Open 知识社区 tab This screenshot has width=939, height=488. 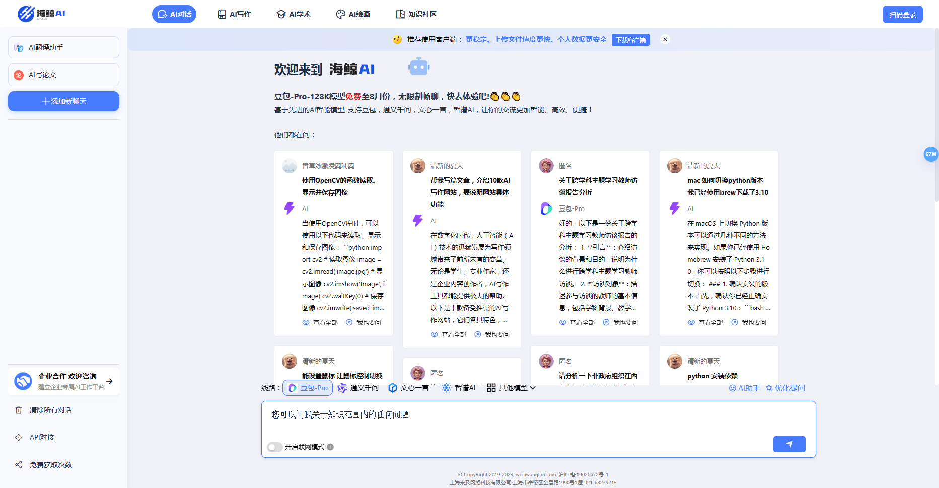[x=416, y=14]
